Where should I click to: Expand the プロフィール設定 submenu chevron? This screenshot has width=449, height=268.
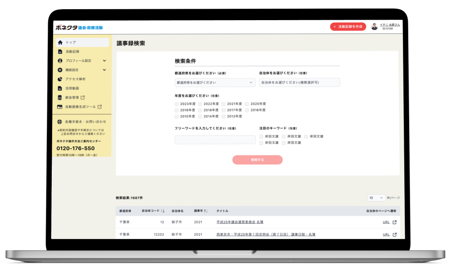104,60
